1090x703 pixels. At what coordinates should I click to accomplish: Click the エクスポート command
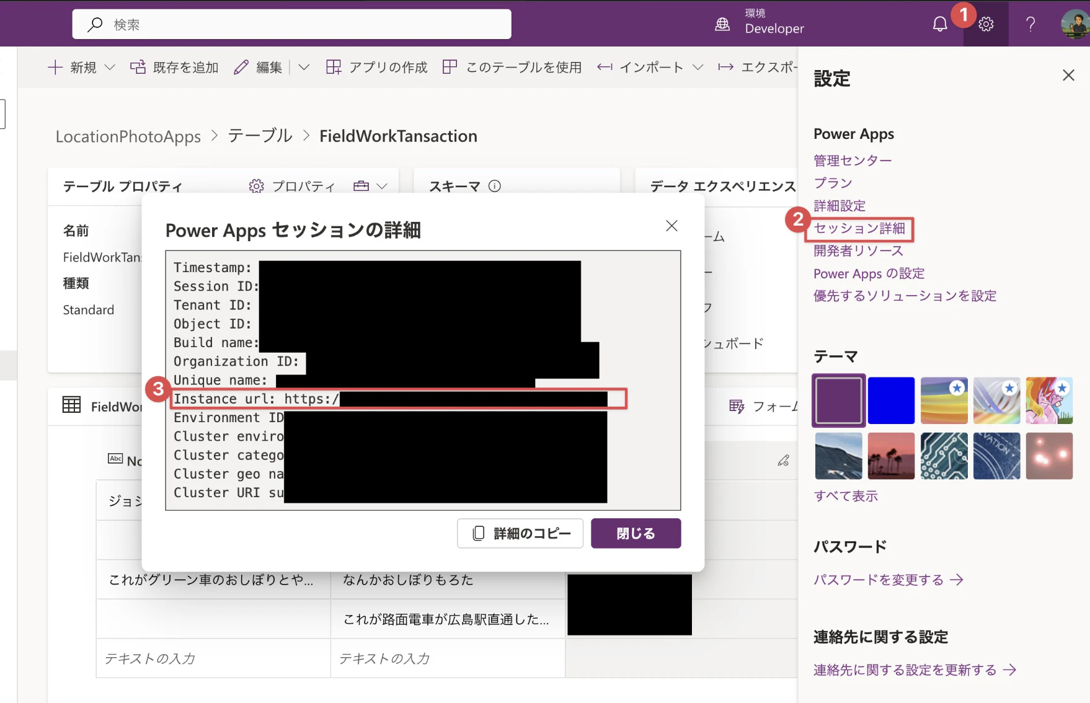(x=757, y=67)
